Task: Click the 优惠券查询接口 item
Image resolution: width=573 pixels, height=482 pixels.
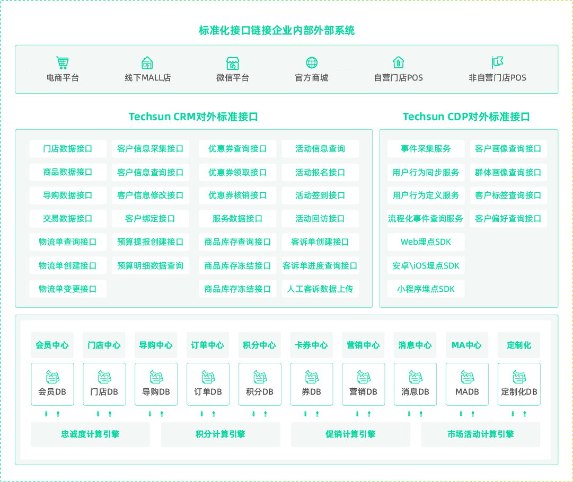Action: pyautogui.click(x=238, y=149)
